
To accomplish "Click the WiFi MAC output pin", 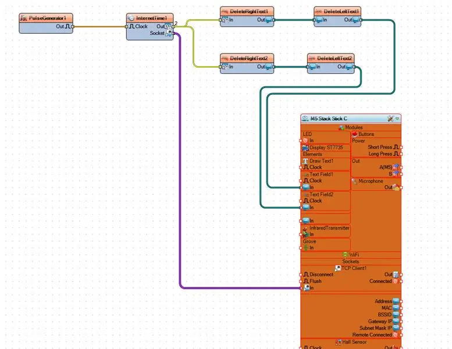I will tap(401, 308).
